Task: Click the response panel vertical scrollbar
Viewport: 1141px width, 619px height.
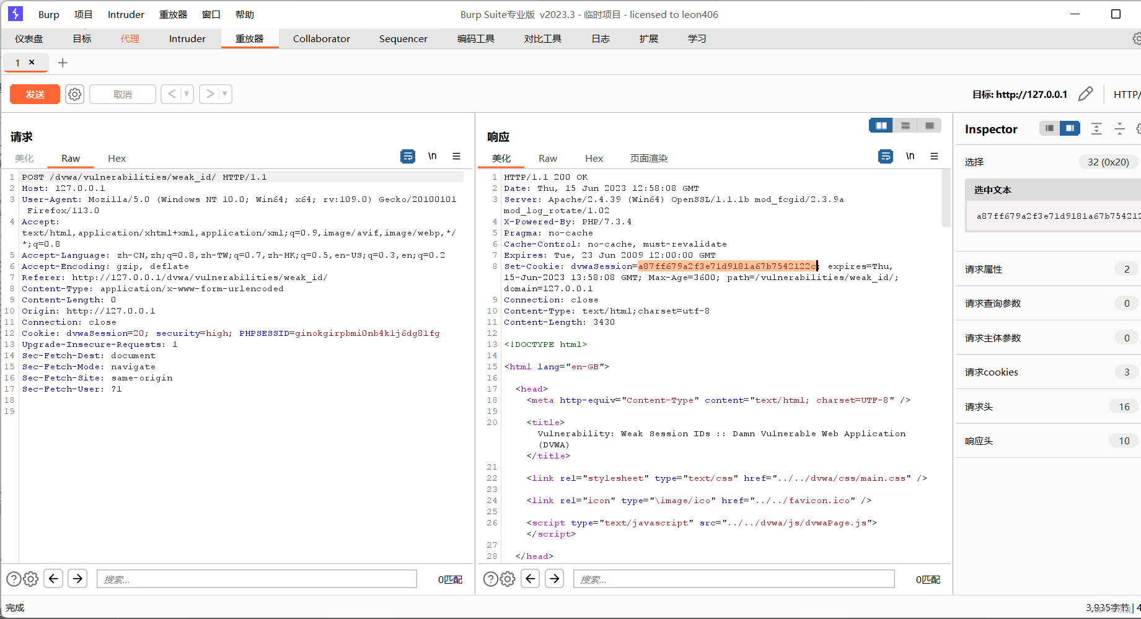Action: (946, 198)
